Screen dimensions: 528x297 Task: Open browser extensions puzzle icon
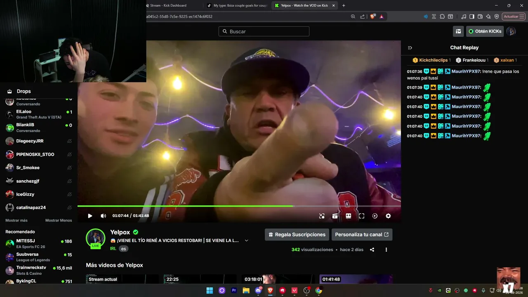tap(442, 16)
